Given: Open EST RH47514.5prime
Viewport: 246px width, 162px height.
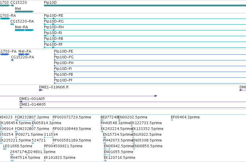Looking at the screenshot, I should [x=25, y=158].
